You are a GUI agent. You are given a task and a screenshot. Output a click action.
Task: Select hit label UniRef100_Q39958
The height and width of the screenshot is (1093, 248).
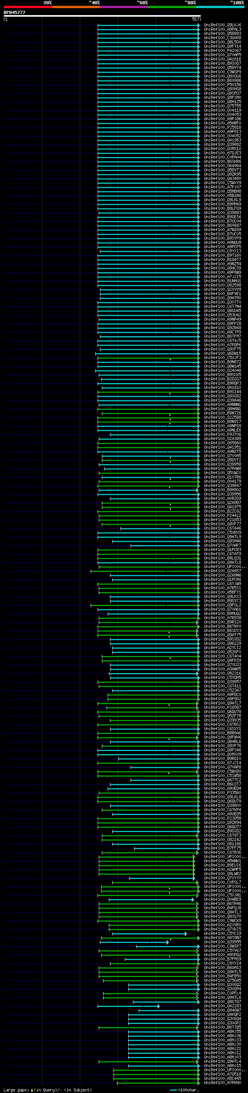(222, 464)
